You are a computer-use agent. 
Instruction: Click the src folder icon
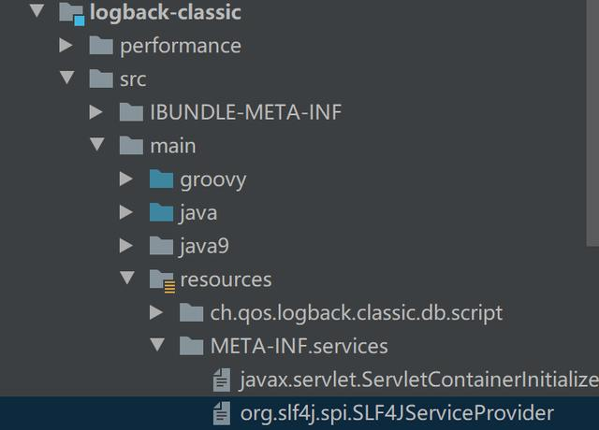point(101,79)
